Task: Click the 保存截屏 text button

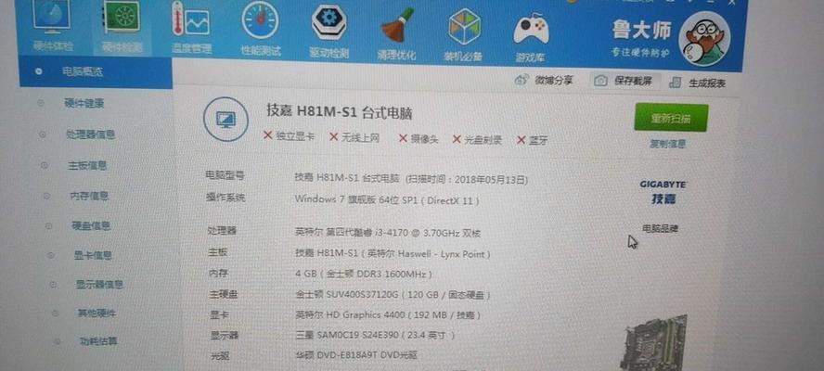Action: click(633, 81)
